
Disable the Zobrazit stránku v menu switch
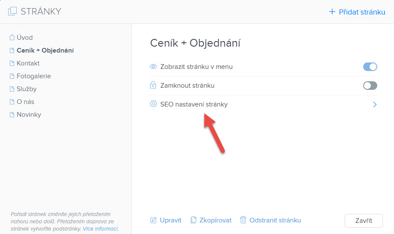[x=370, y=67]
